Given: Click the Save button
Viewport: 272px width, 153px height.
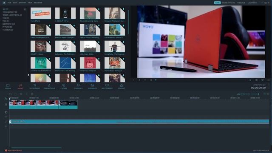Looking at the screenshot, I should [x=217, y=3].
